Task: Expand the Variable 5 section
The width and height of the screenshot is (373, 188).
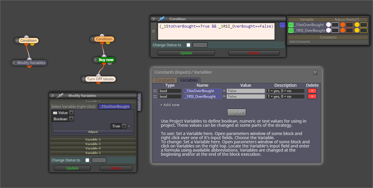Action: point(93,153)
